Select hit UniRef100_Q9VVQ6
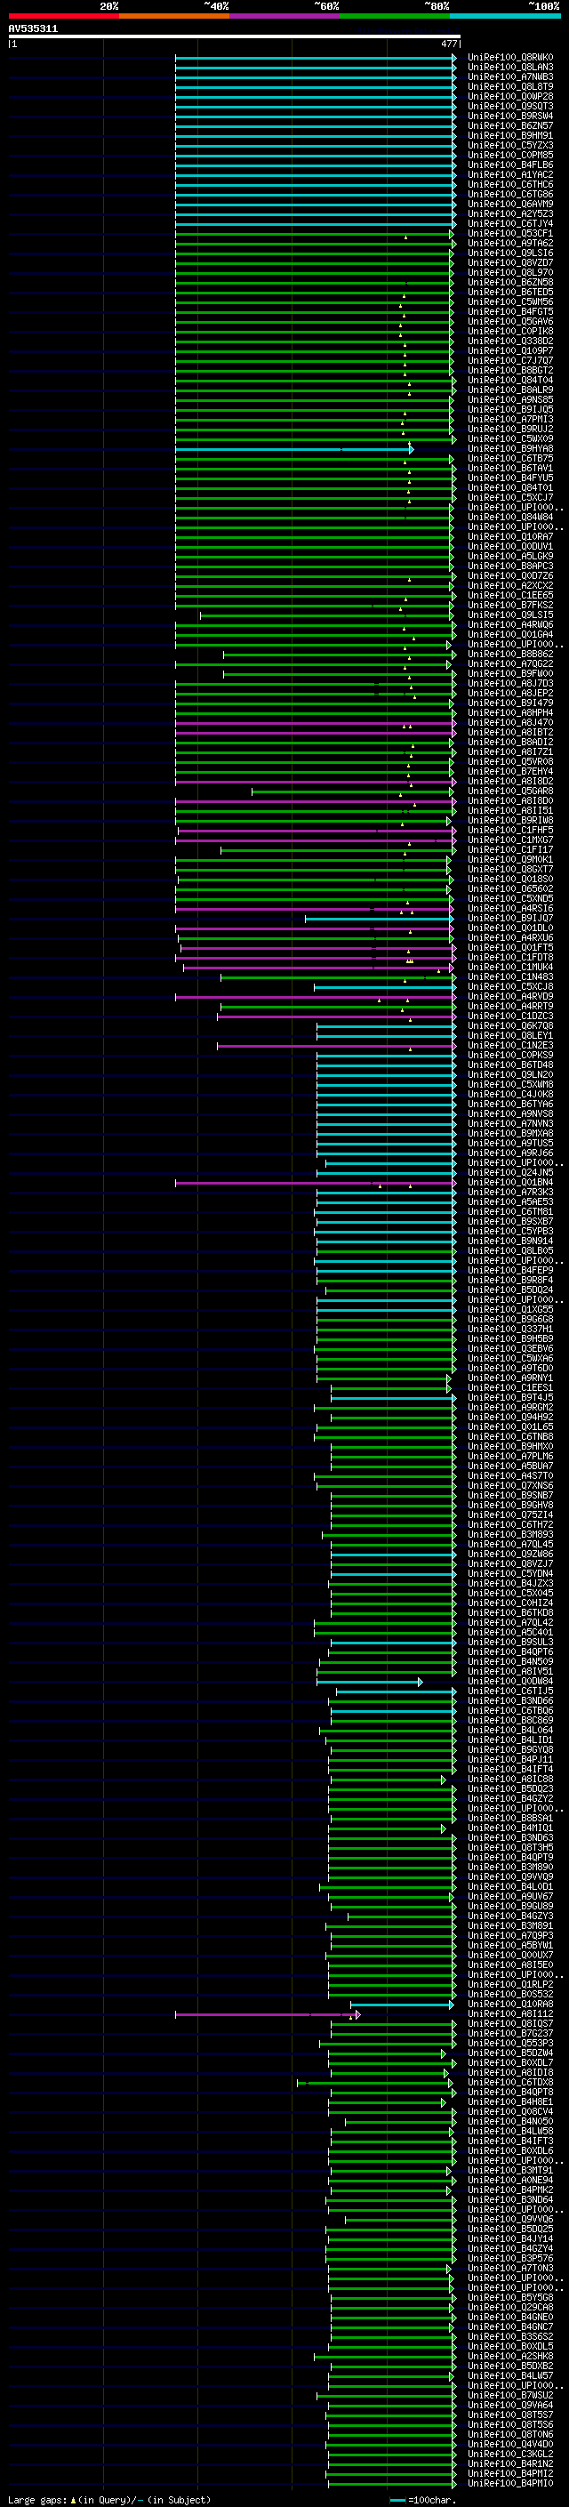The height and width of the screenshot is (2507, 569). (x=509, y=2219)
